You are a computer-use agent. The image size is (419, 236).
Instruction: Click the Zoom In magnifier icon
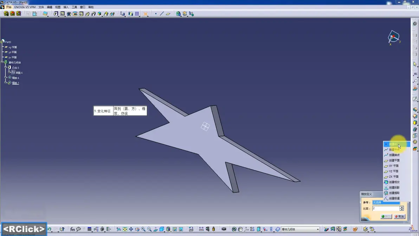(143, 229)
